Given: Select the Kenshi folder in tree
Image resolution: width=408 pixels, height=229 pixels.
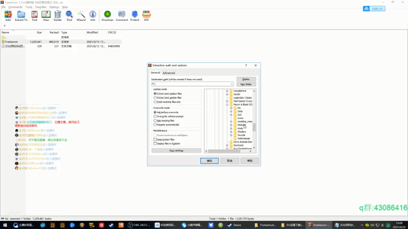Looking at the screenshot, I should click(237, 94).
